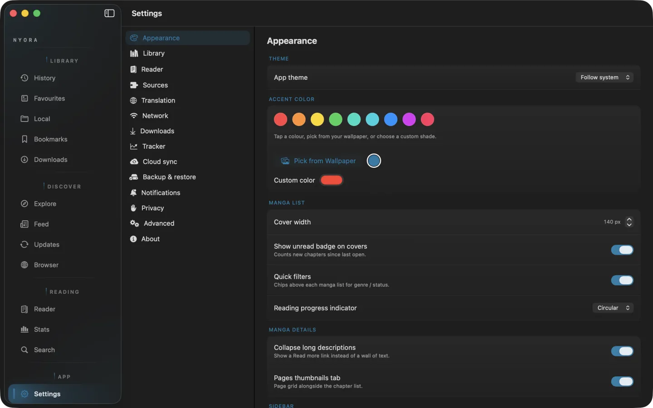Image resolution: width=653 pixels, height=408 pixels.
Task: Select the orange accent color
Action: coord(299,120)
